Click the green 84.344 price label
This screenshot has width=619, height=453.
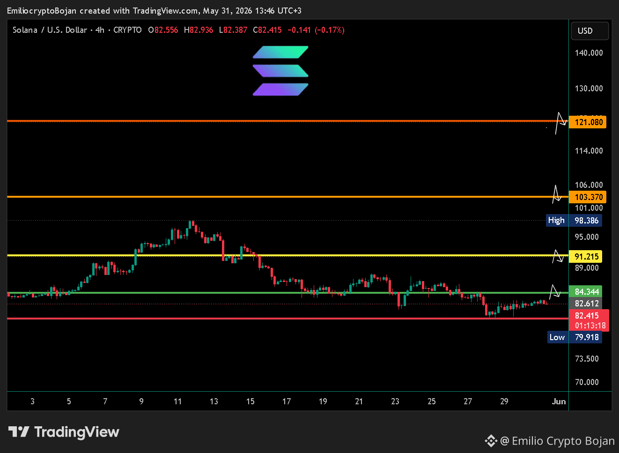pos(585,292)
